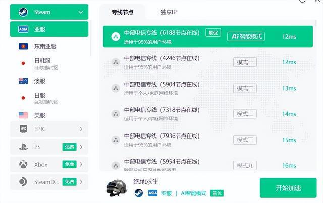Select the 日韩服 server entry
Viewport: 323px width, 203px height.
tap(49, 63)
